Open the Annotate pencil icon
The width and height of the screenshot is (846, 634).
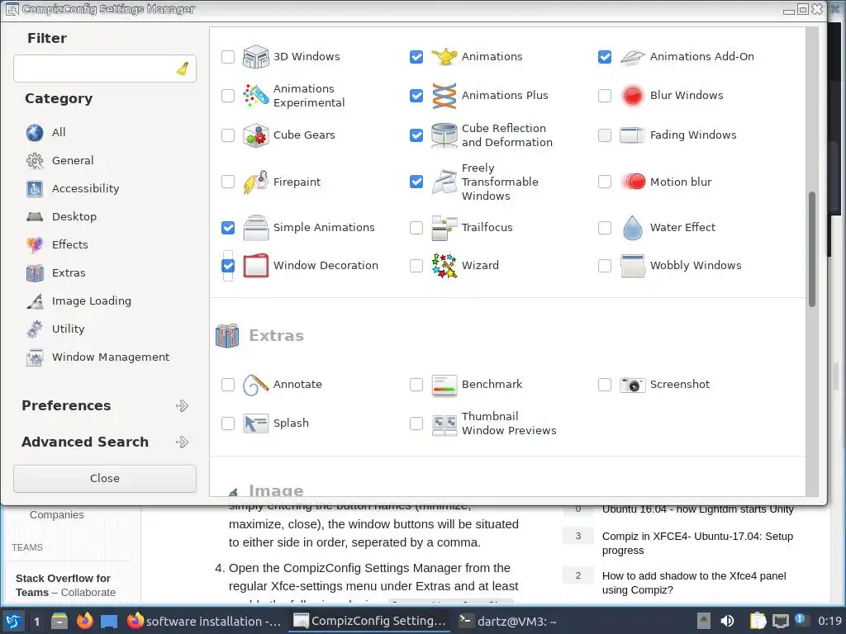click(x=256, y=385)
